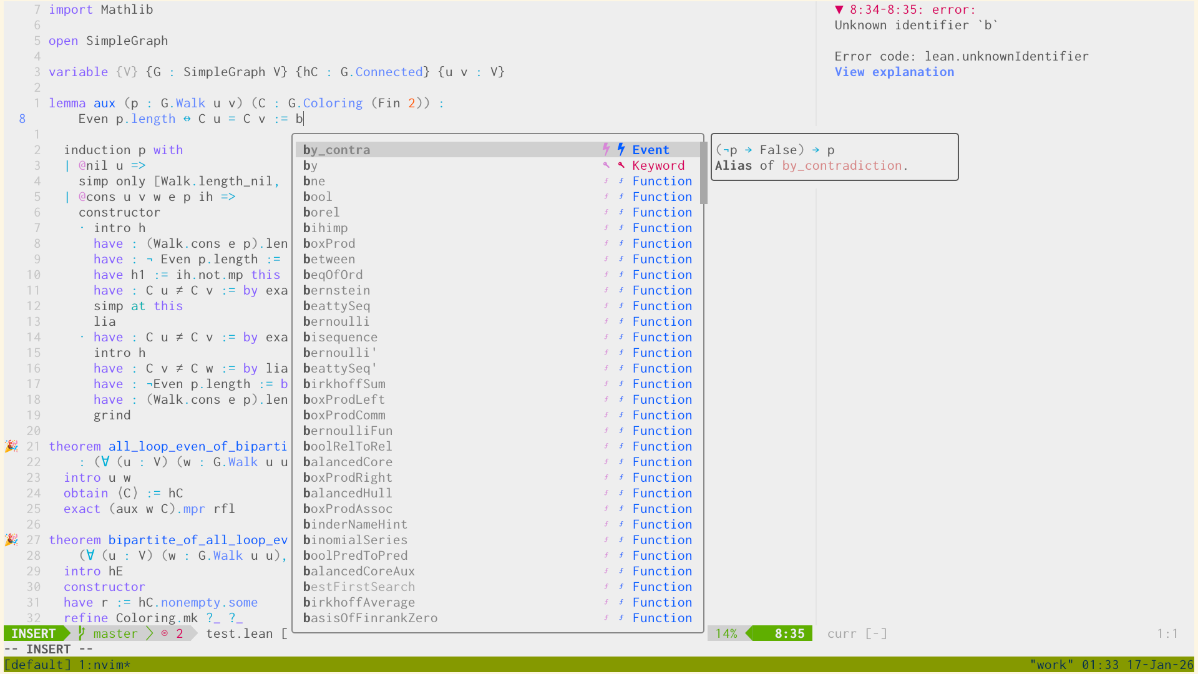Select the binomialSeries suggestion

pos(355,540)
